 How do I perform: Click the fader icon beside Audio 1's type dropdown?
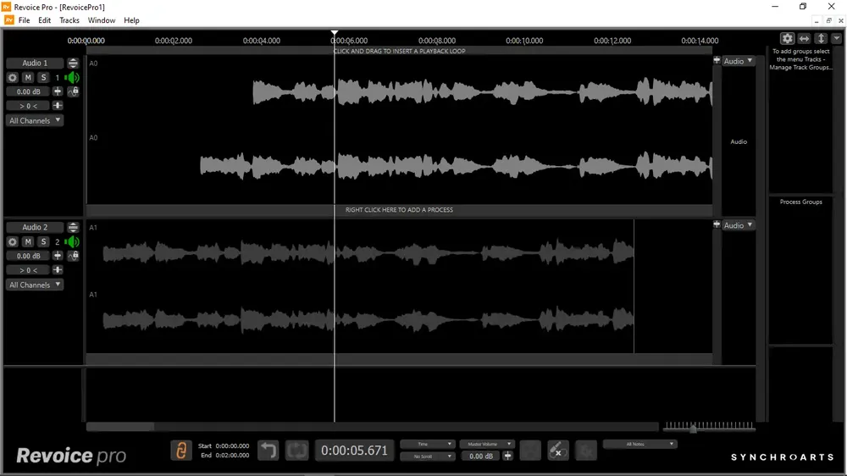pos(717,60)
